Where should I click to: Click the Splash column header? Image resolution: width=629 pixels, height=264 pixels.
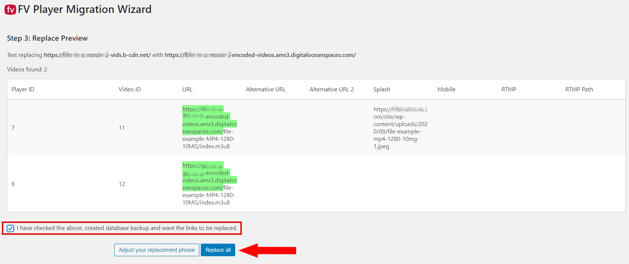(382, 89)
